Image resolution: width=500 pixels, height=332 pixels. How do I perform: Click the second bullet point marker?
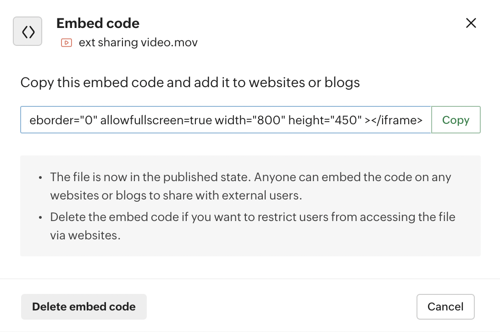pyautogui.click(x=41, y=217)
